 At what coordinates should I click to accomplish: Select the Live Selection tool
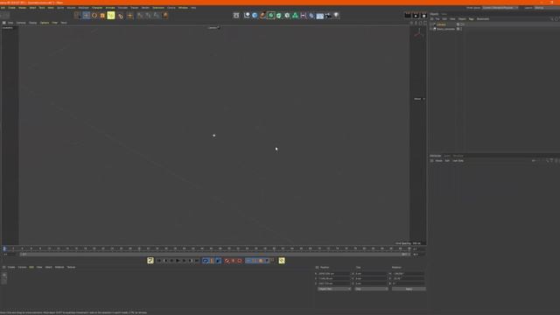point(78,16)
